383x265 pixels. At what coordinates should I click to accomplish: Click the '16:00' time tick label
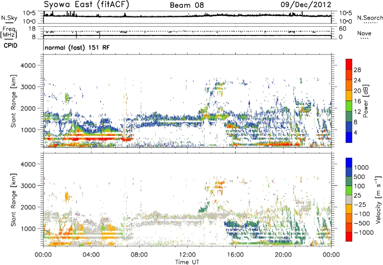[x=235, y=255]
